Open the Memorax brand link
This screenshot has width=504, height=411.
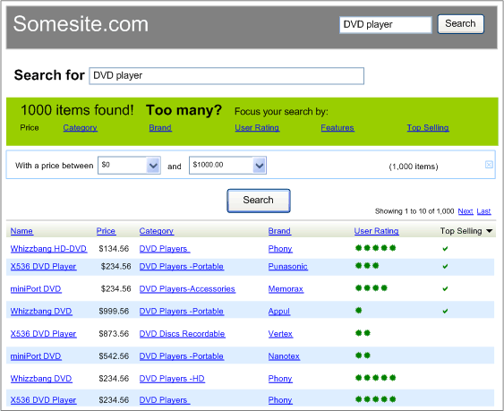pos(286,289)
